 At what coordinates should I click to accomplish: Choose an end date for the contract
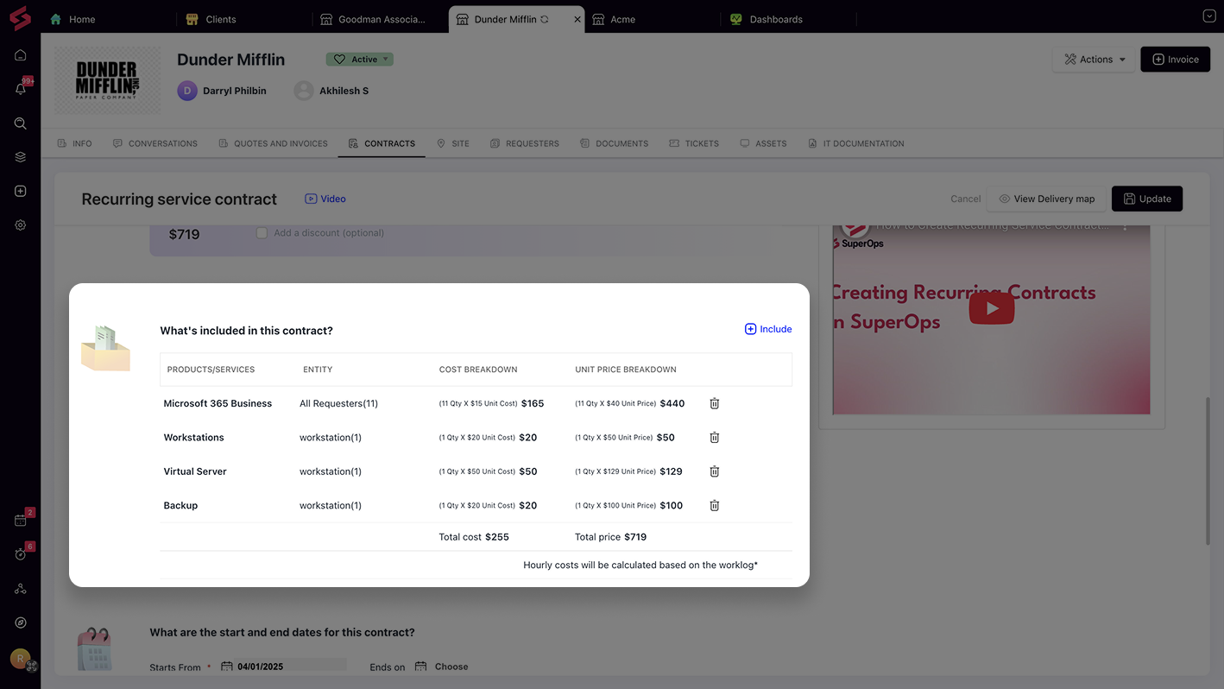click(451, 667)
